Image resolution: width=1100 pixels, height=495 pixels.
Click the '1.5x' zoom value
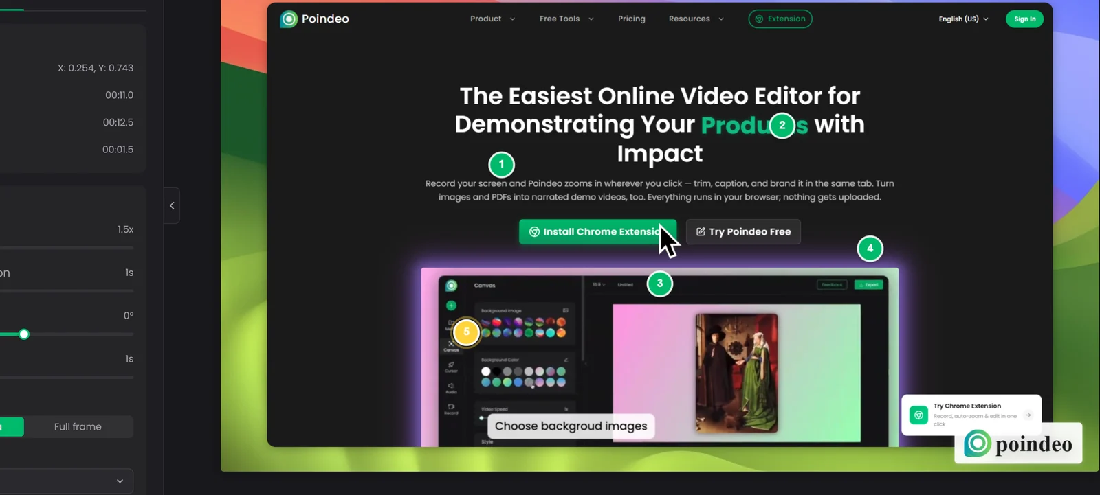click(126, 229)
